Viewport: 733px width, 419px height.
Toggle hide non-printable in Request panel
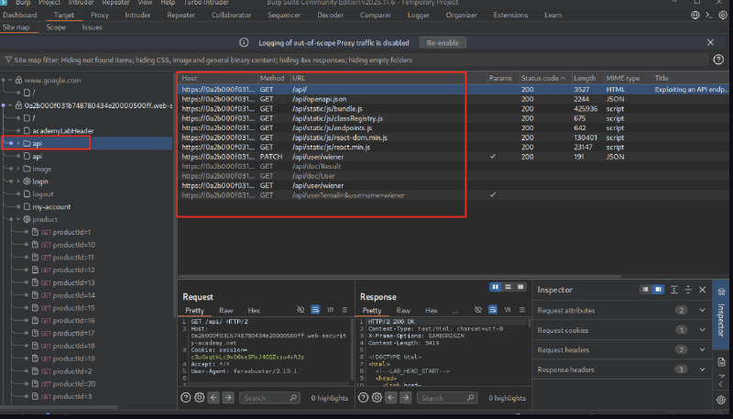[x=301, y=310]
